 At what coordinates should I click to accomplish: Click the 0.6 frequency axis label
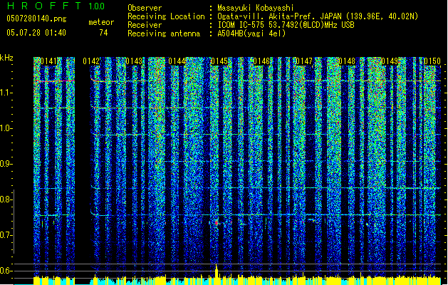(x=6, y=271)
